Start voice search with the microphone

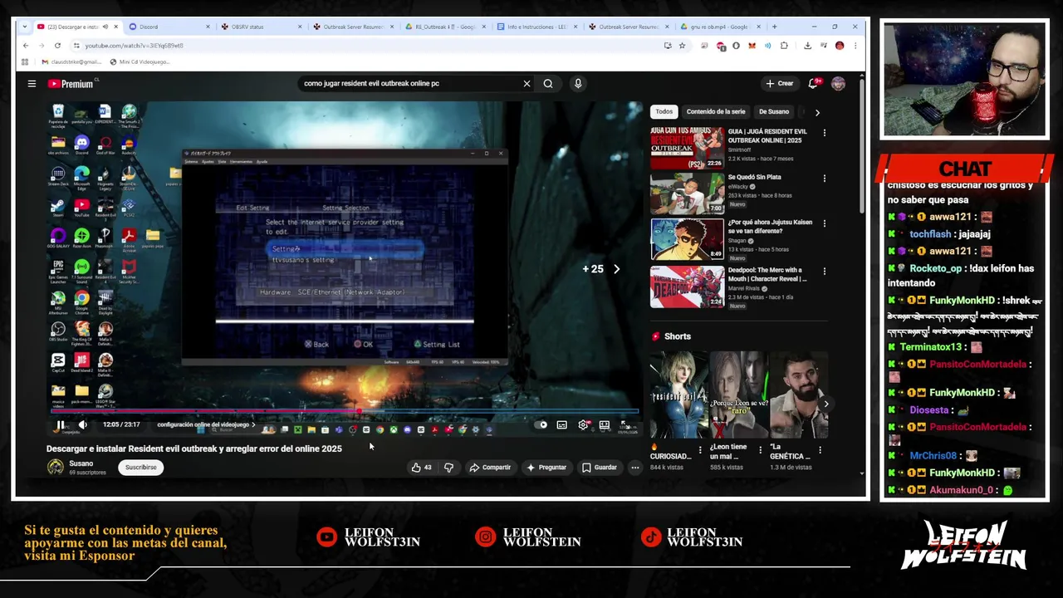[x=578, y=84]
